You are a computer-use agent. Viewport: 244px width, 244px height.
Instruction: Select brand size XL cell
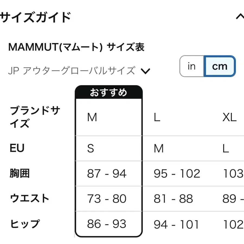click(229, 118)
